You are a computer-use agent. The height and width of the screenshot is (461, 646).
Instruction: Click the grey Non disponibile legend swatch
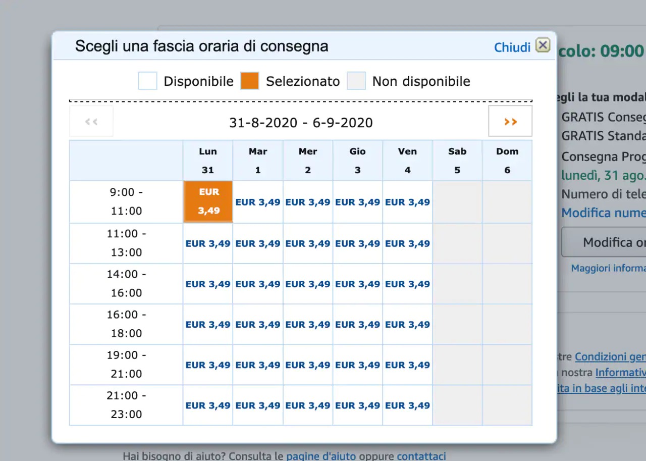click(x=356, y=81)
